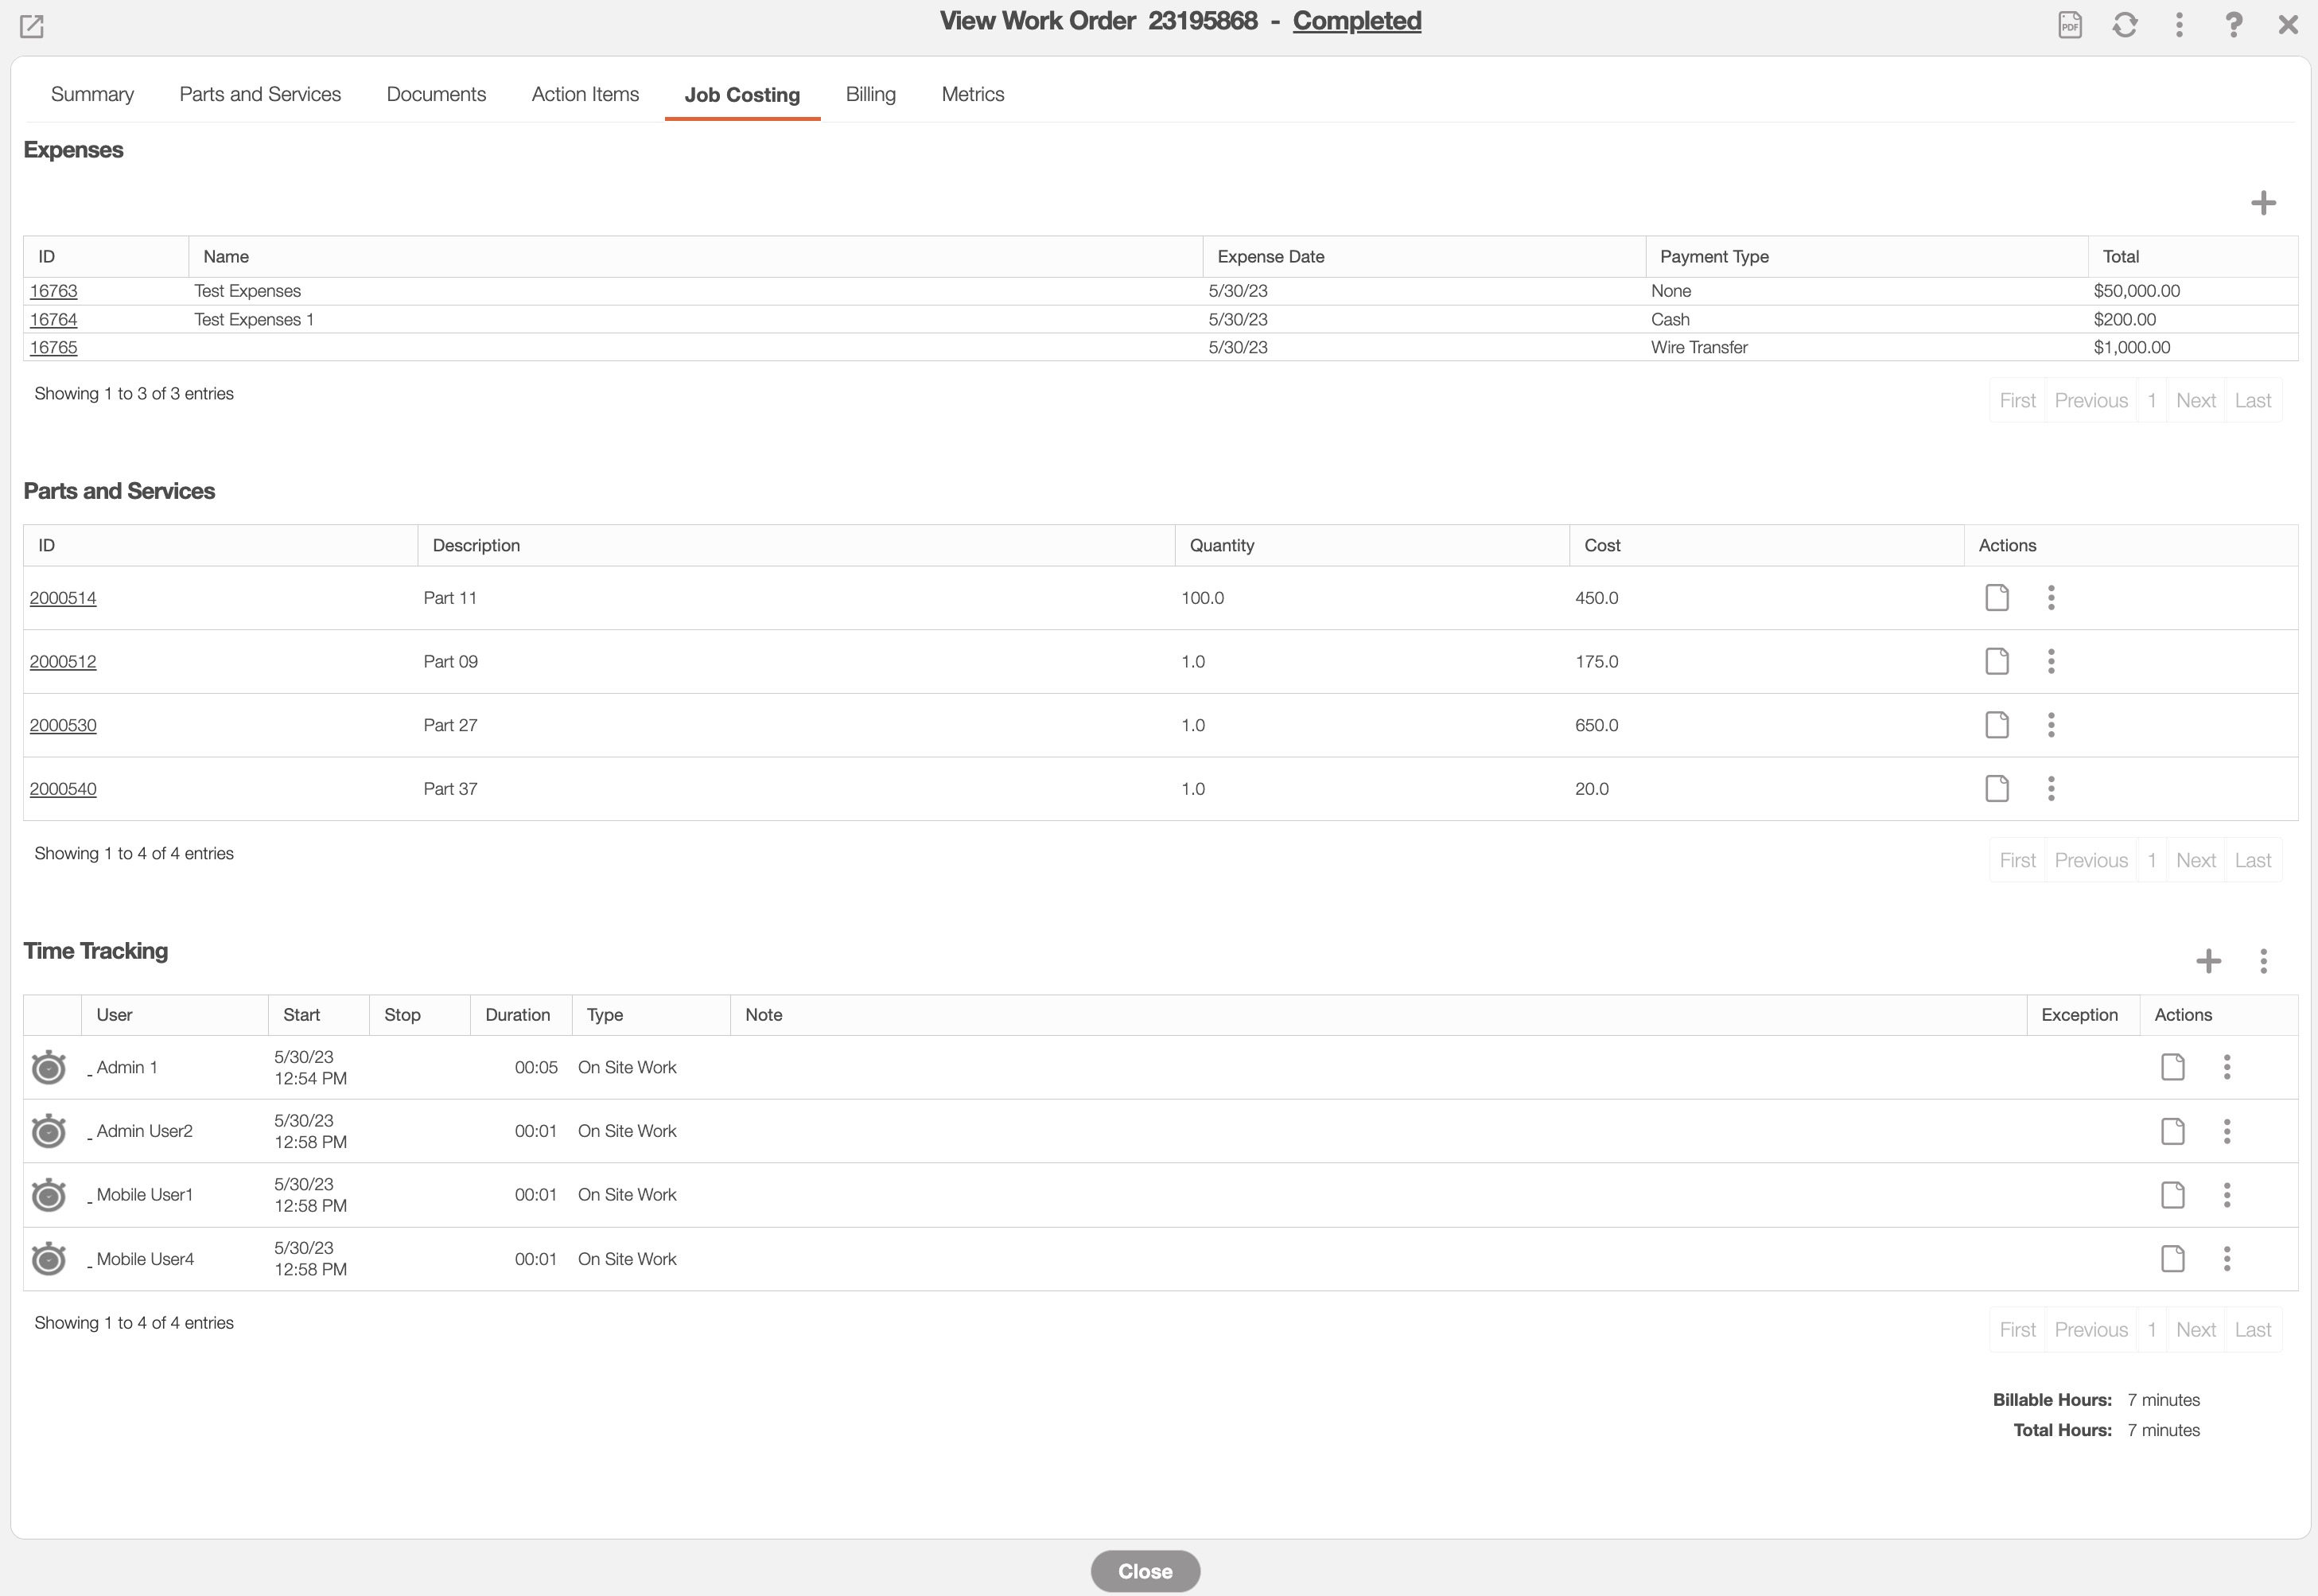
Task: Add a time tracking entry with plus
Action: tap(2208, 961)
